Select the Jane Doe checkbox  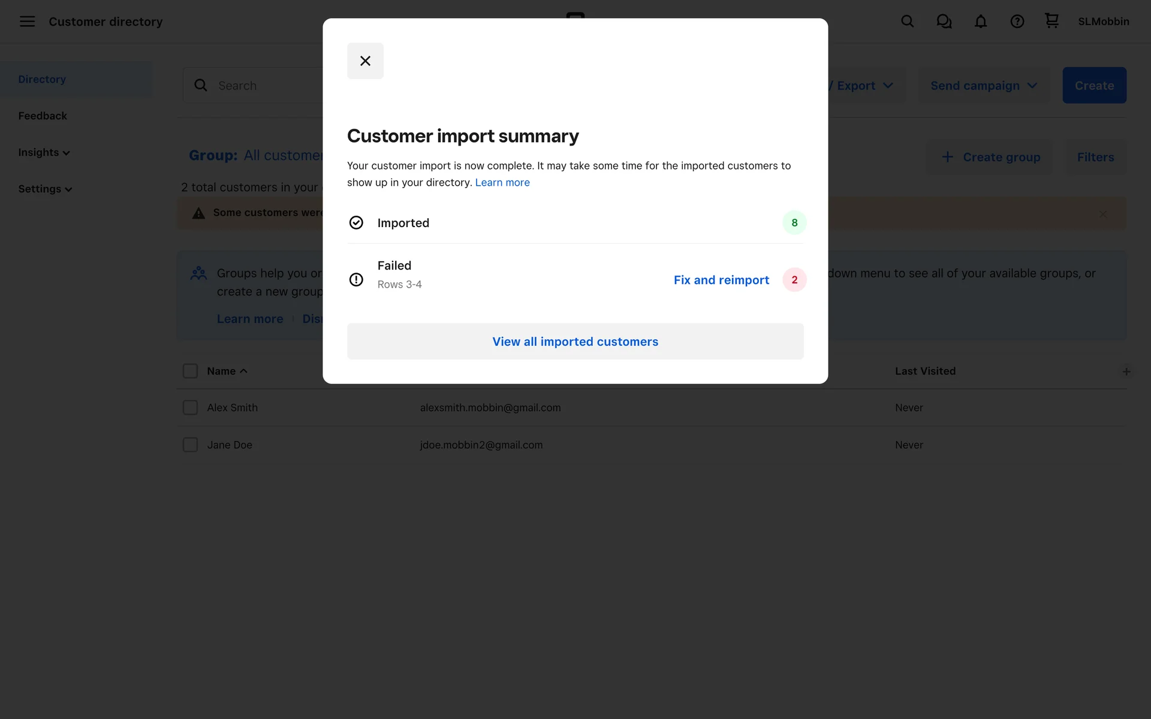tap(190, 445)
